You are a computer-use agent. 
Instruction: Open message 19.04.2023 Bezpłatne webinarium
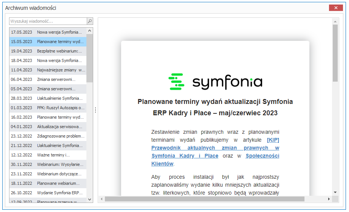(x=48, y=51)
